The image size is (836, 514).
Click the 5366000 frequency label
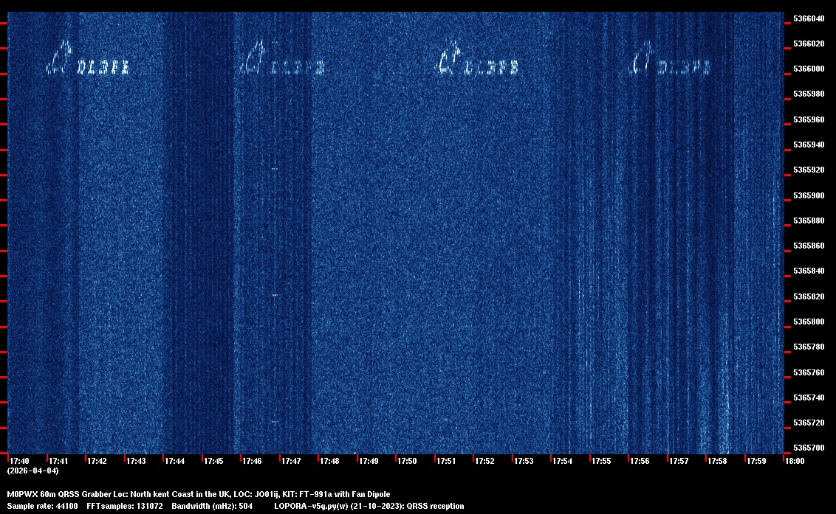[809, 69]
